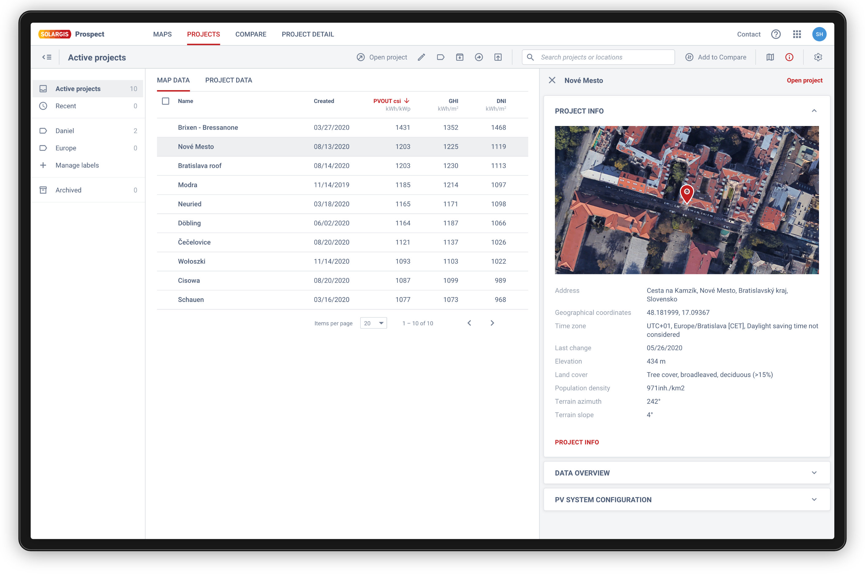Open the Items per page dropdown
Screen dimensions: 865x588
coord(374,323)
